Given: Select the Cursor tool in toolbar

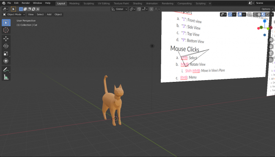Looking at the screenshot, I should click(6, 30).
